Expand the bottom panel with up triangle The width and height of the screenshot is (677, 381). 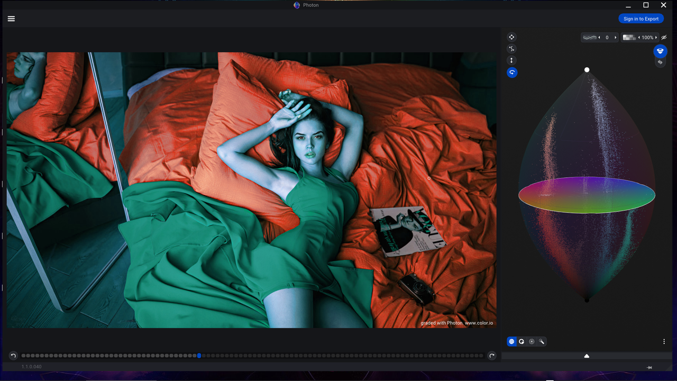pos(587,356)
